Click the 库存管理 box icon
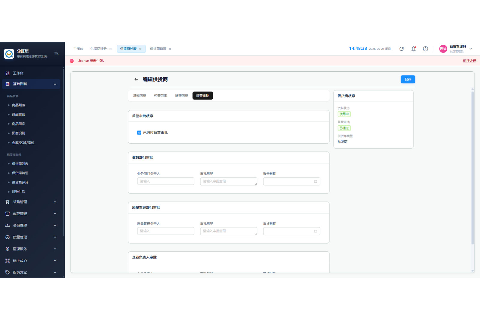This screenshot has width=480, height=320. coord(7,214)
